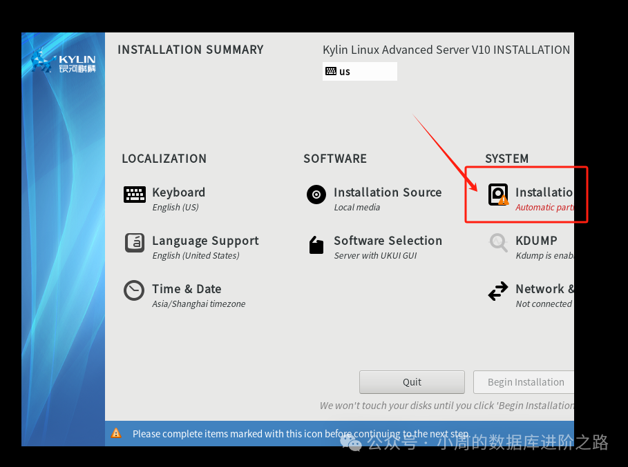
Task: Click the yellow alert icon in footer
Action: pos(116,433)
